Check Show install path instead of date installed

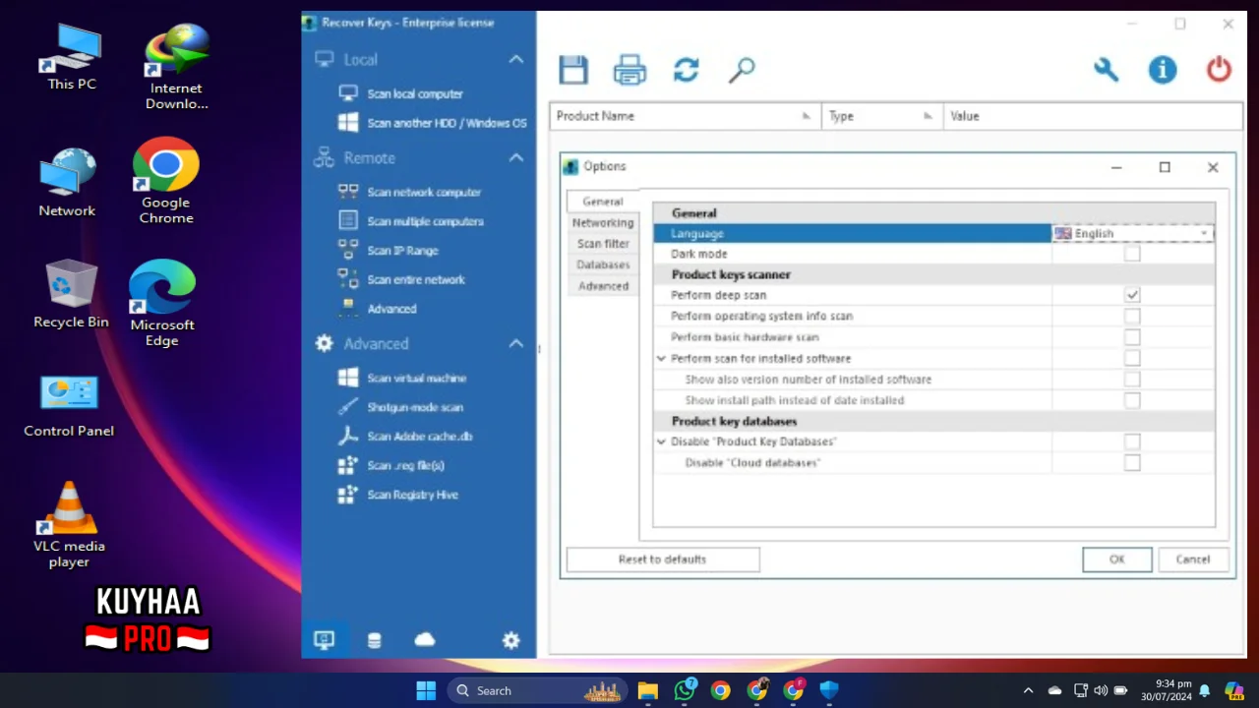[x=1132, y=400]
